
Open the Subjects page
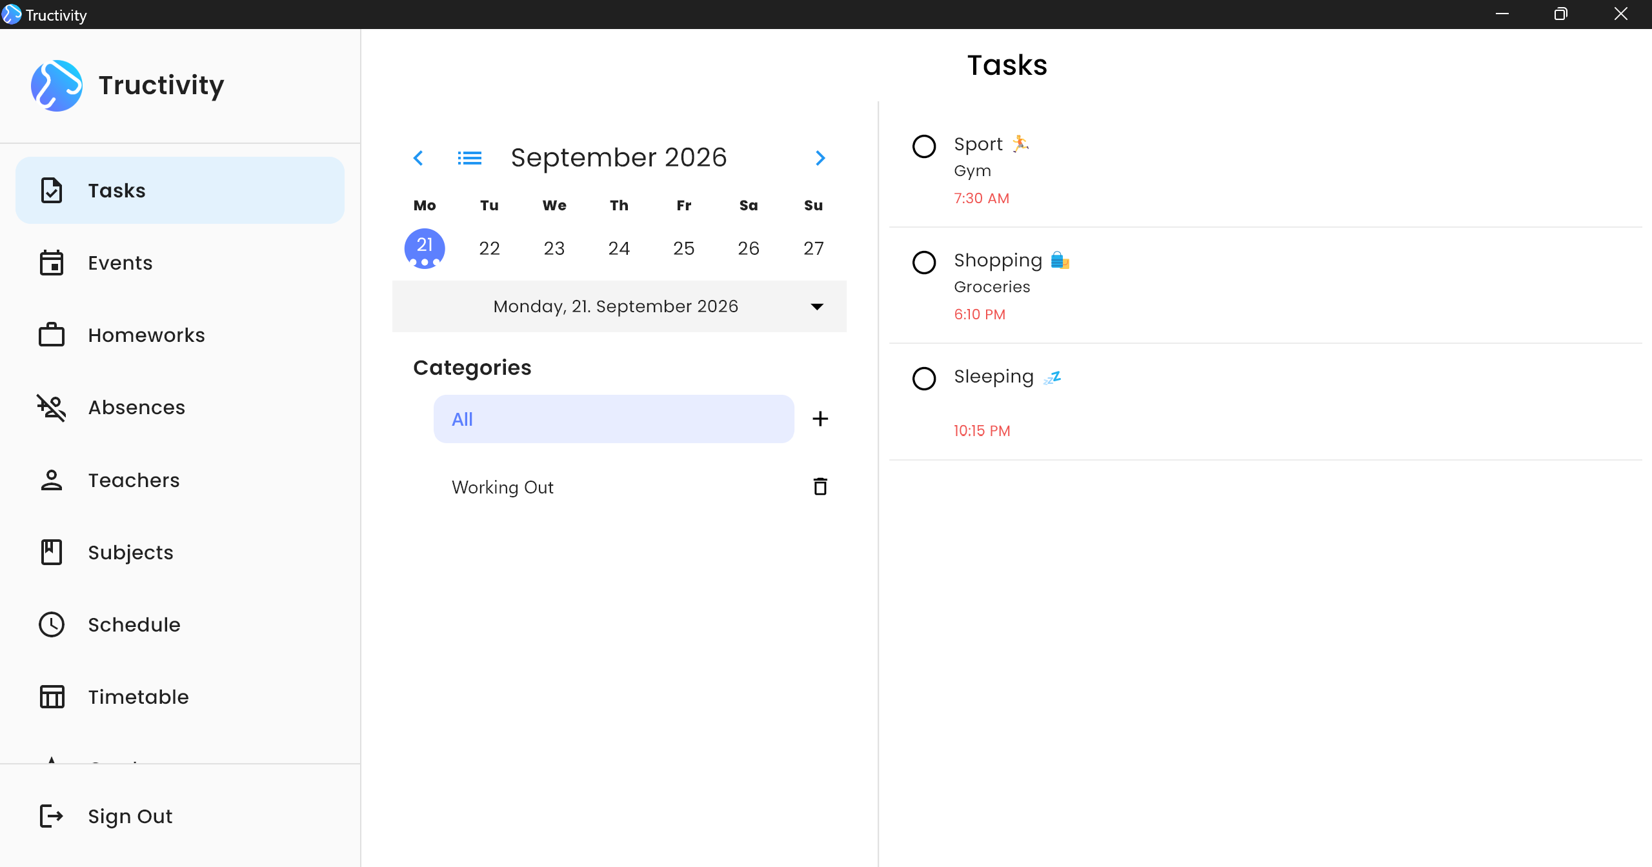(180, 552)
